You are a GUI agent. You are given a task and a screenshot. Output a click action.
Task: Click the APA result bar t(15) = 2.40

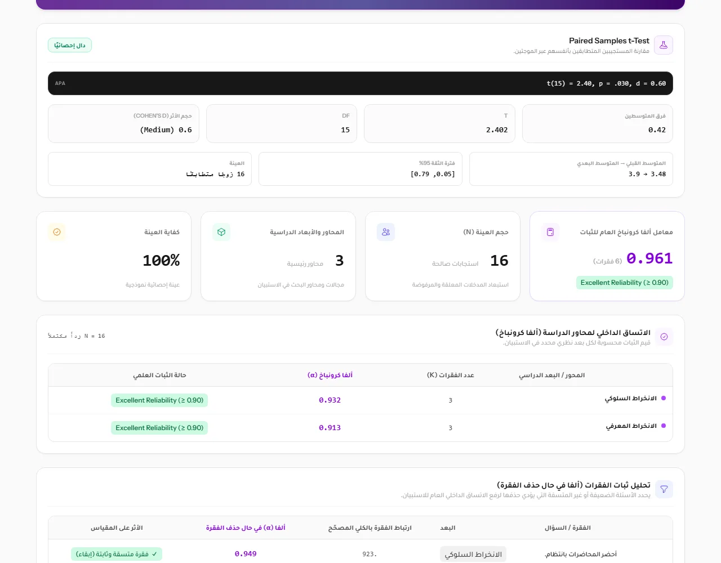pyautogui.click(x=360, y=83)
